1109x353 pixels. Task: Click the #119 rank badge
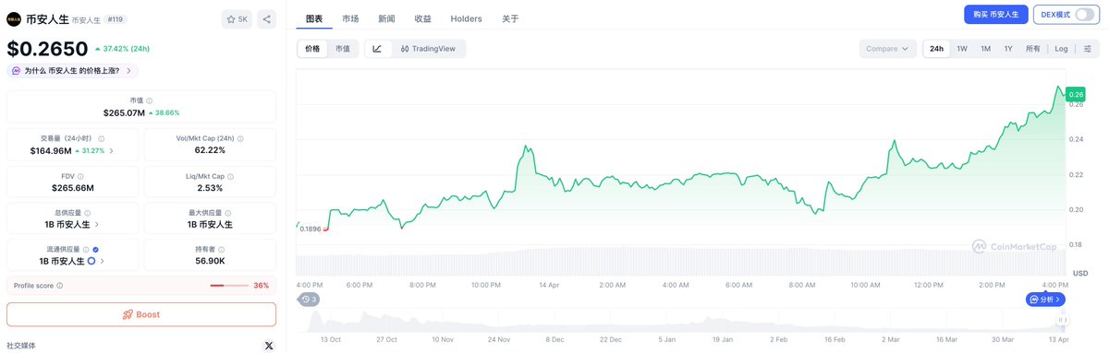(x=116, y=18)
